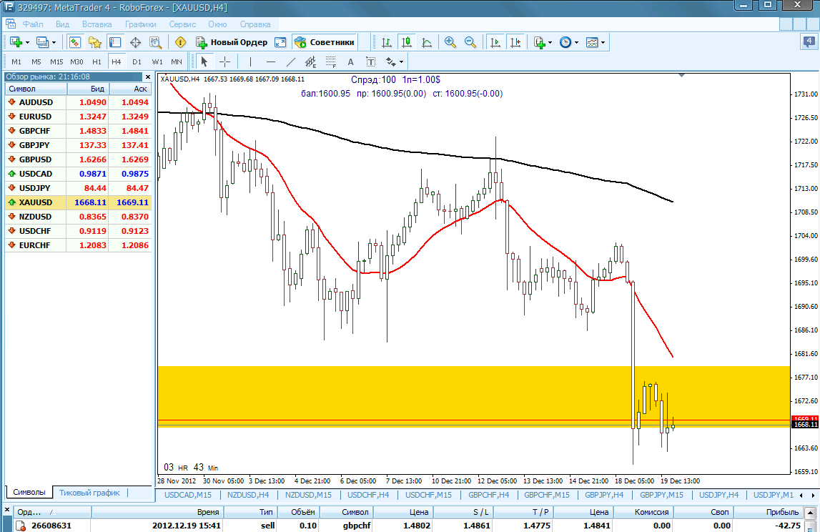Toggle the Советники auto-trading button

[x=325, y=42]
